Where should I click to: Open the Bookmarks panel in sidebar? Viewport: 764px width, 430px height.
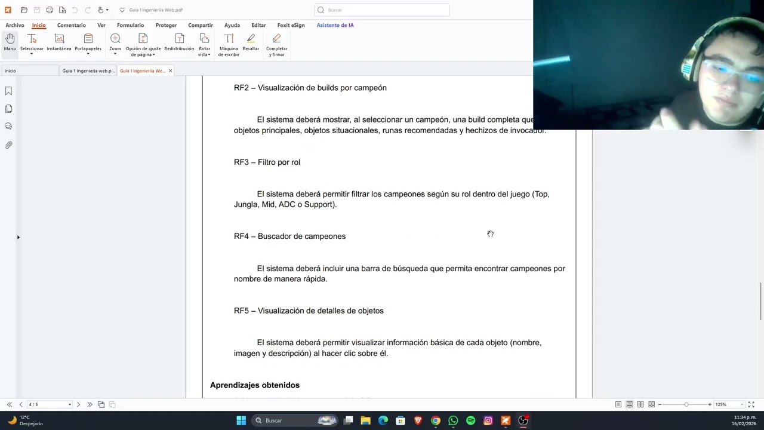click(x=8, y=91)
